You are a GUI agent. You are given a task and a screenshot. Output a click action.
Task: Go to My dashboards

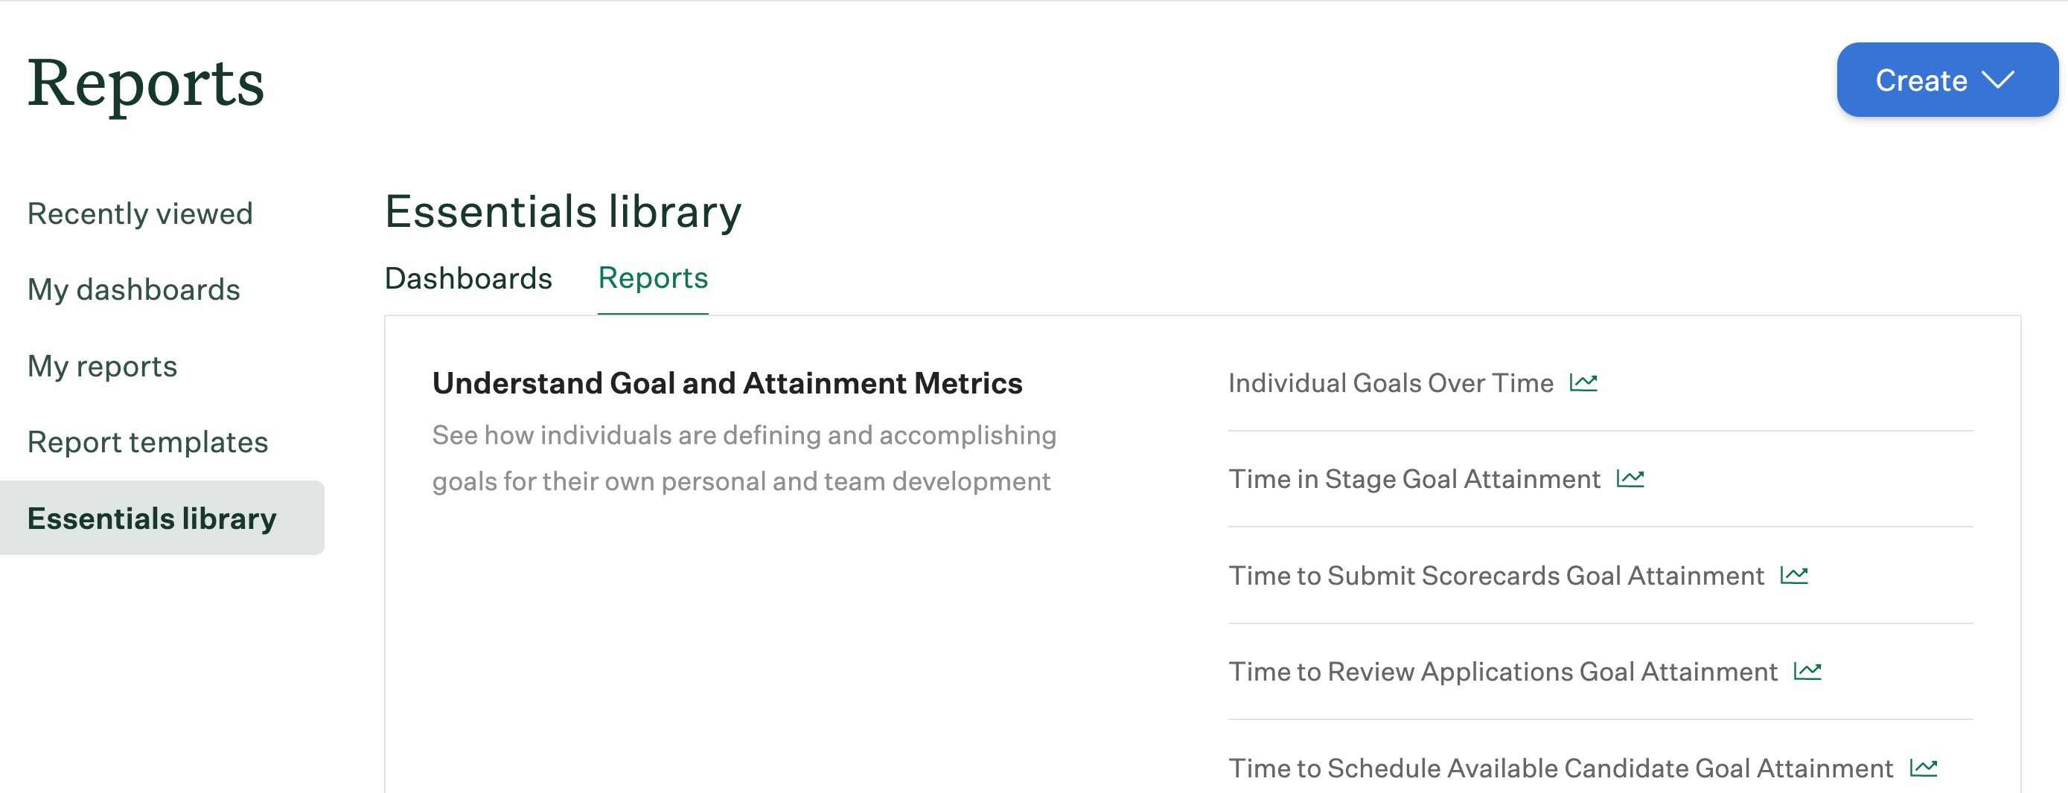tap(133, 290)
